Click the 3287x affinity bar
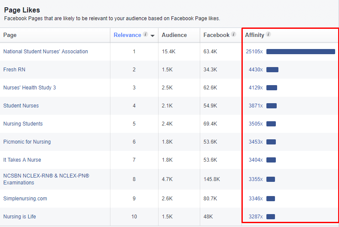 (x=271, y=217)
